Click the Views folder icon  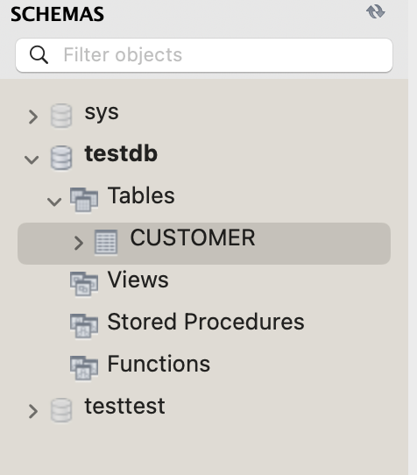(x=84, y=284)
